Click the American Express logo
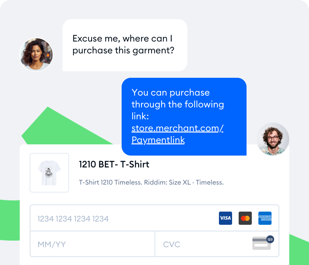The height and width of the screenshot is (265, 309). point(265,218)
